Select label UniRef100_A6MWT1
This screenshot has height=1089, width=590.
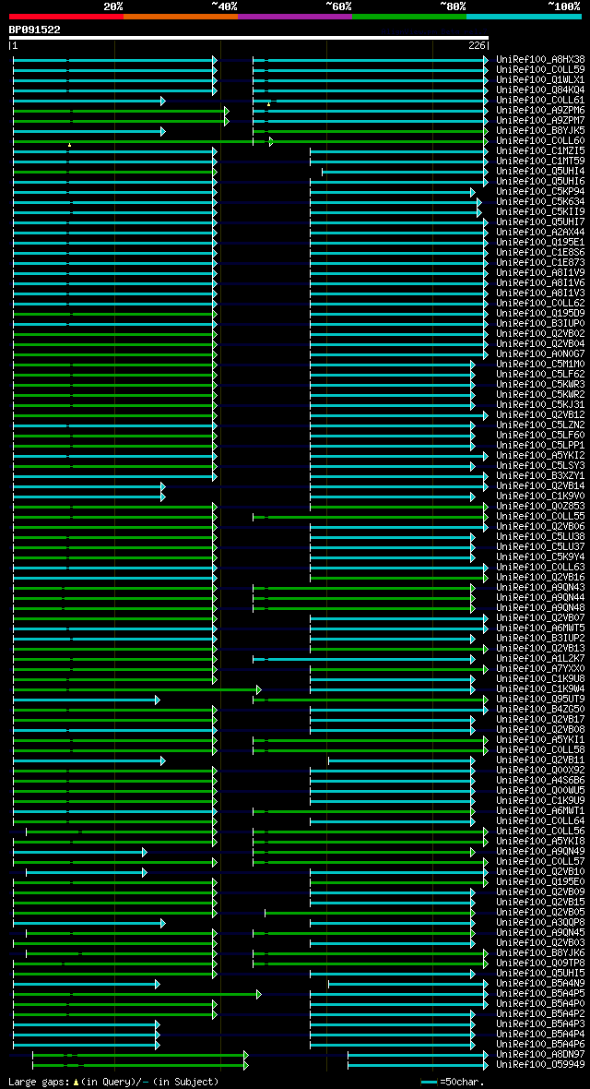541,810
